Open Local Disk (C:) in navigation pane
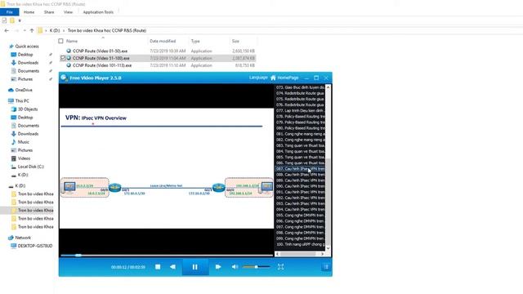This screenshot has height=294, width=523. [x=31, y=167]
